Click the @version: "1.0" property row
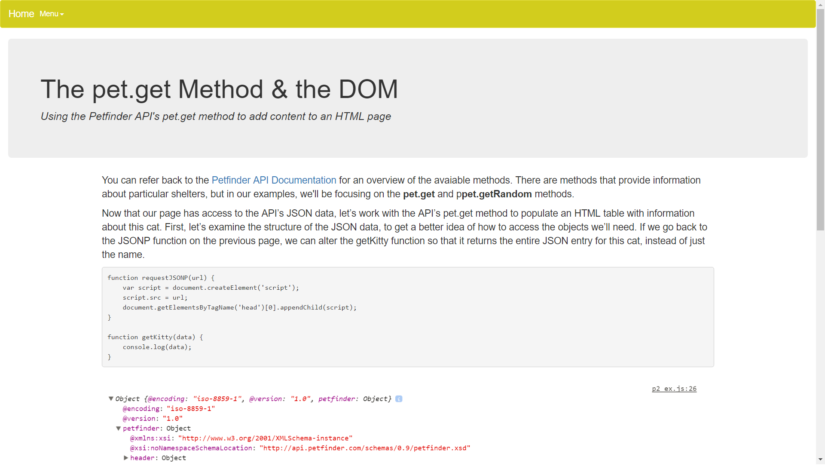 [153, 418]
